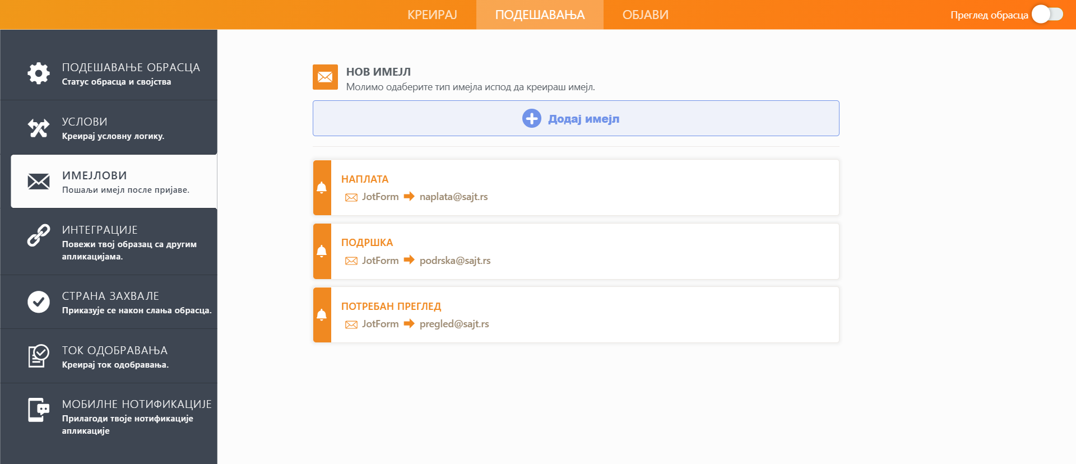Open Подешавање обрасца in the sidebar
The width and height of the screenshot is (1076, 464).
tap(109, 73)
